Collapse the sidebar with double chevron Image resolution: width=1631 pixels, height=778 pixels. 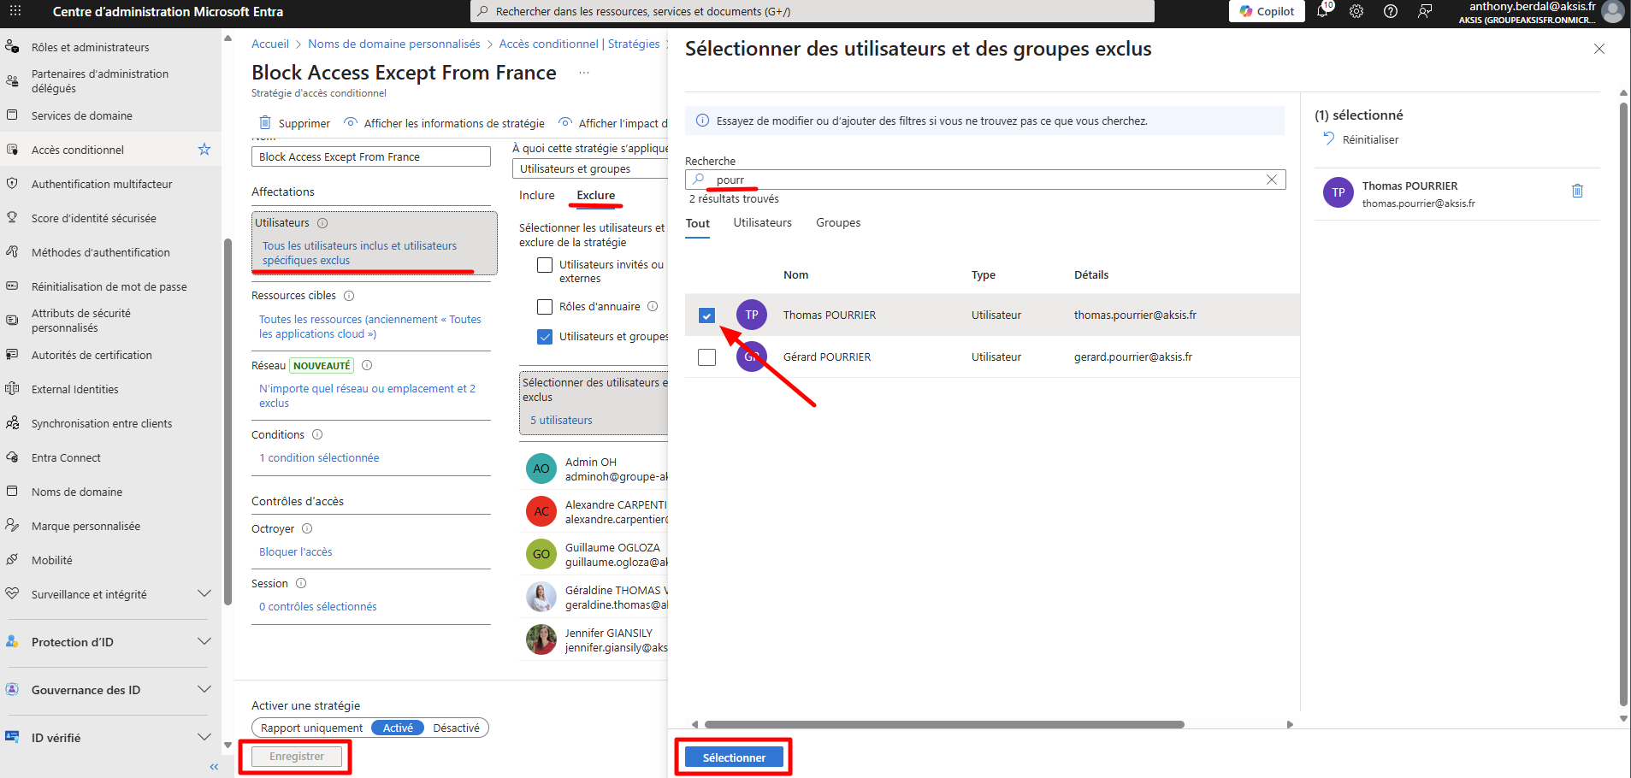tap(214, 767)
